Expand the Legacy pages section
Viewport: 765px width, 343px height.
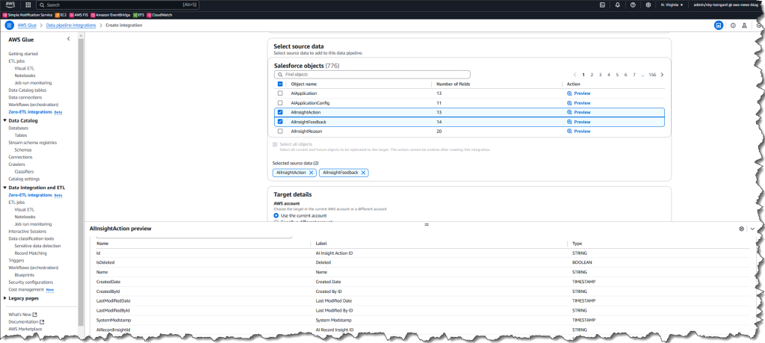coord(4,298)
